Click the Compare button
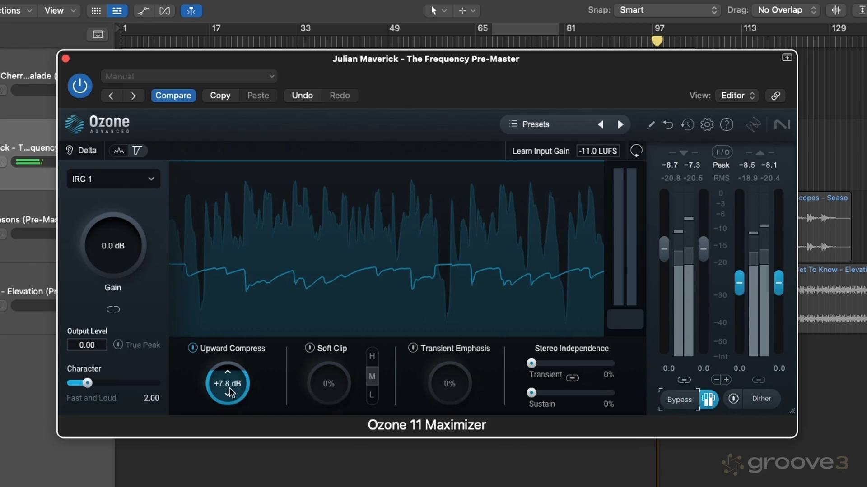Screen dimensions: 867x487 [x=173, y=96]
